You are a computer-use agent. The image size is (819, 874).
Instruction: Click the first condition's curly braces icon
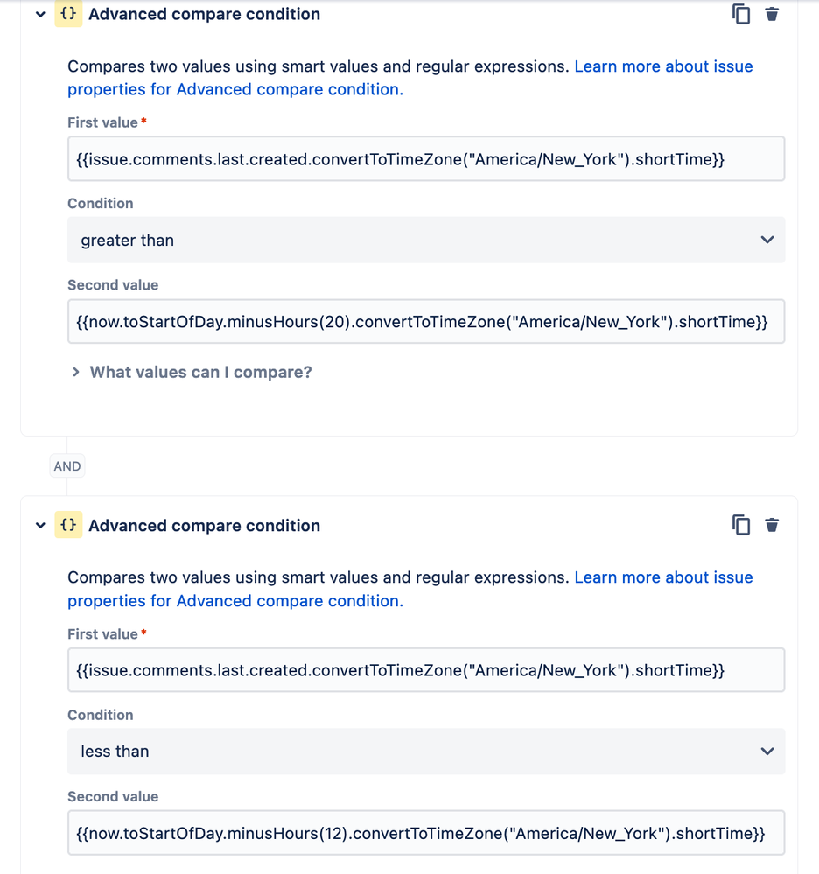click(x=68, y=14)
